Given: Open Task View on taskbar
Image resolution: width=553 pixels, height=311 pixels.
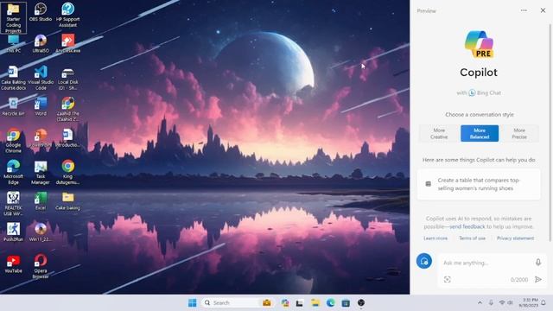Looking at the screenshot, I should (300, 303).
